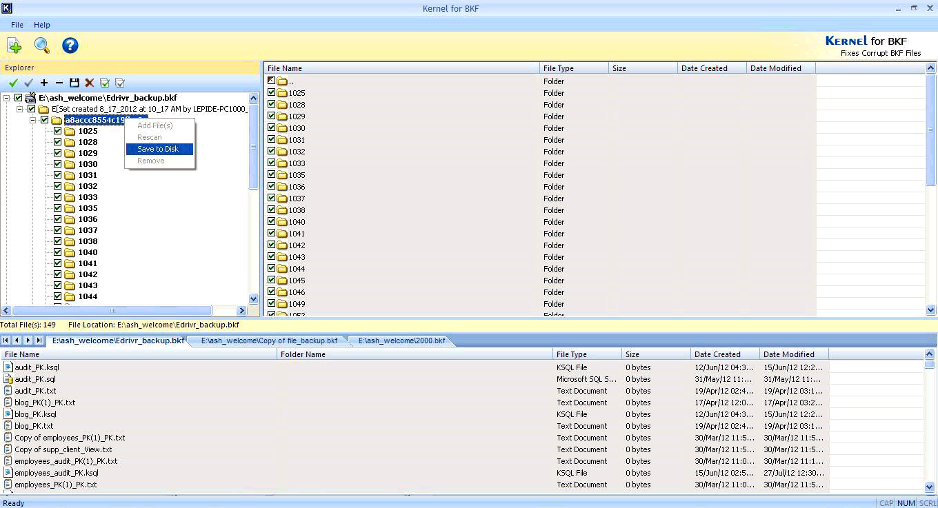Viewport: 938px width, 508px height.
Task: Click the red X remove icon in Explorer toolbar
Action: point(89,83)
